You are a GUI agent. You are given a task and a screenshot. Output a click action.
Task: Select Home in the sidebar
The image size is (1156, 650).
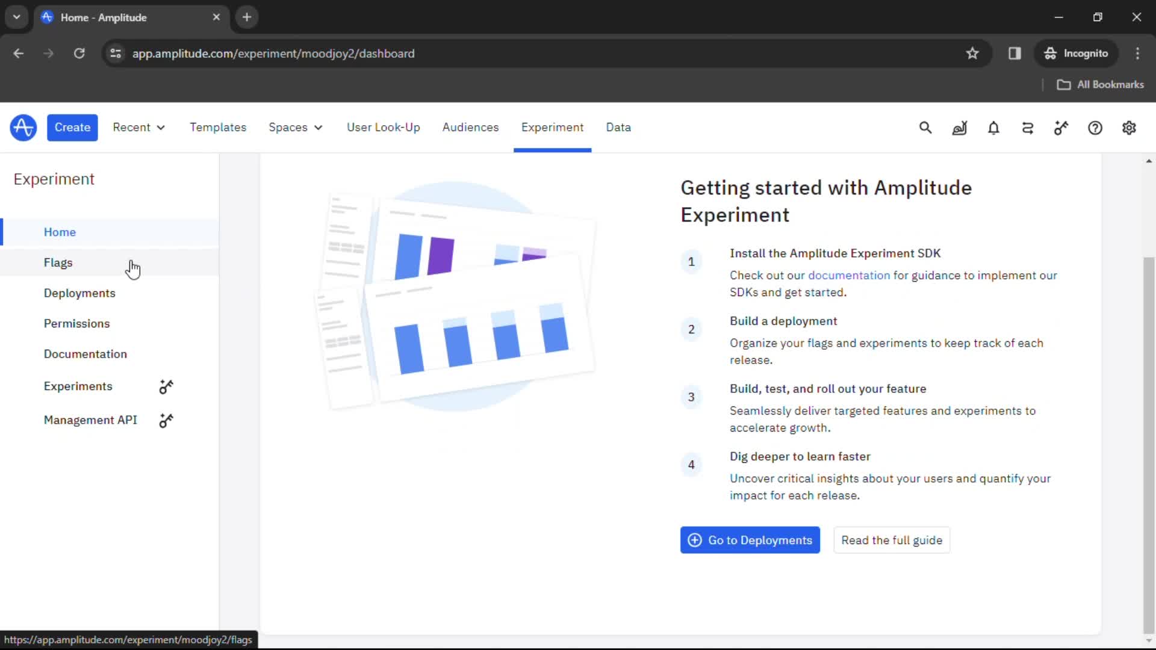click(110, 232)
